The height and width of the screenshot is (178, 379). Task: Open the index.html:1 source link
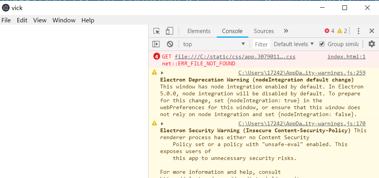coord(346,57)
